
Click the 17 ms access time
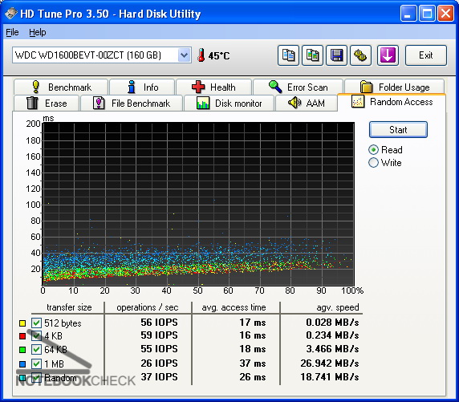click(x=253, y=322)
